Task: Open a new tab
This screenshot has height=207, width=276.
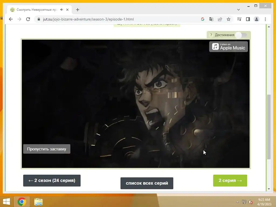Action: [x=78, y=10]
